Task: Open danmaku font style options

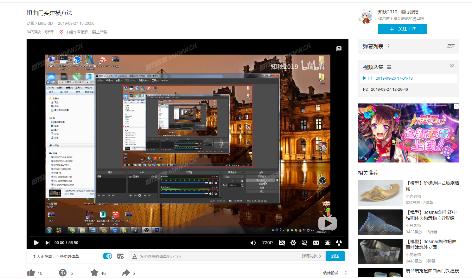Action: pyautogui.click(x=135, y=256)
